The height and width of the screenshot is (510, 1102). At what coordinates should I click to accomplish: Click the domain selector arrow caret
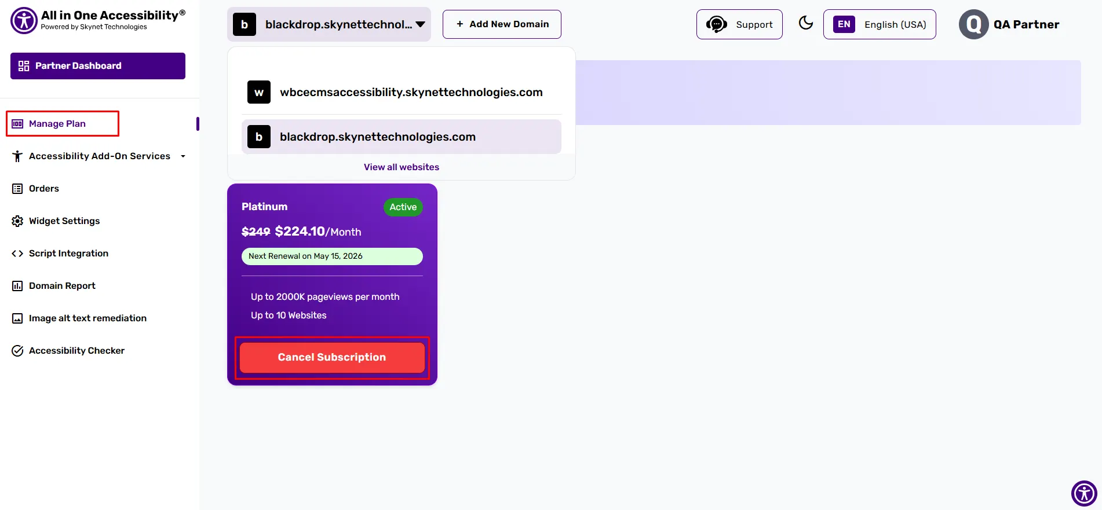(x=421, y=24)
